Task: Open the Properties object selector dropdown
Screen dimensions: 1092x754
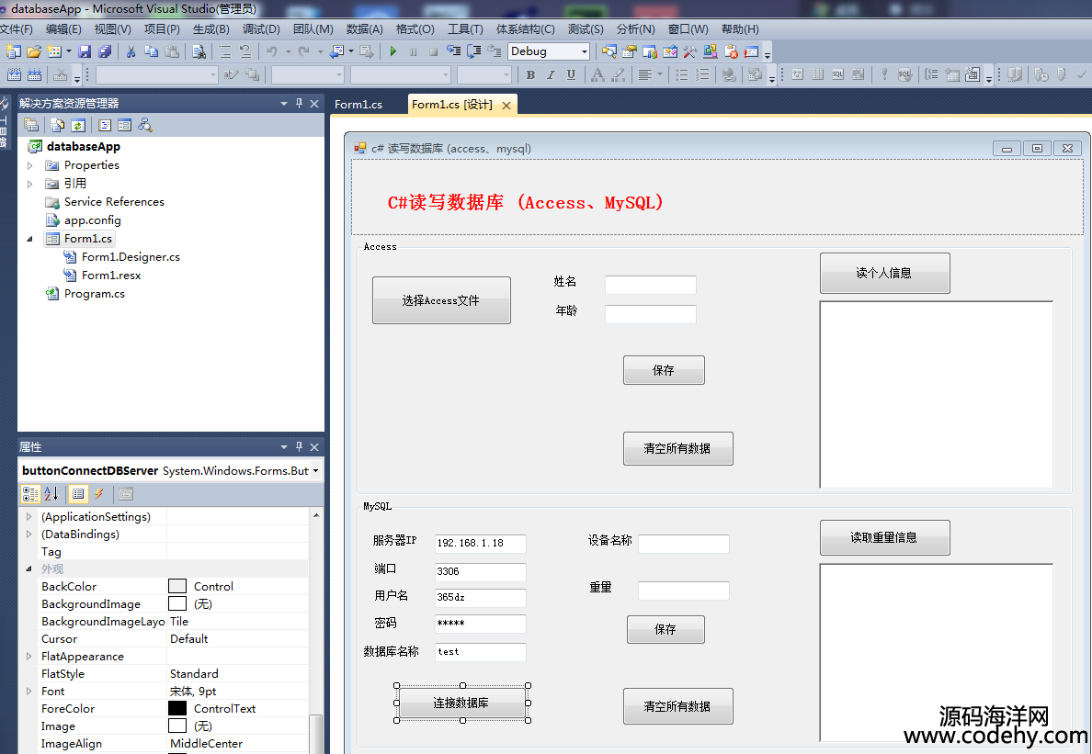Action: [315, 471]
